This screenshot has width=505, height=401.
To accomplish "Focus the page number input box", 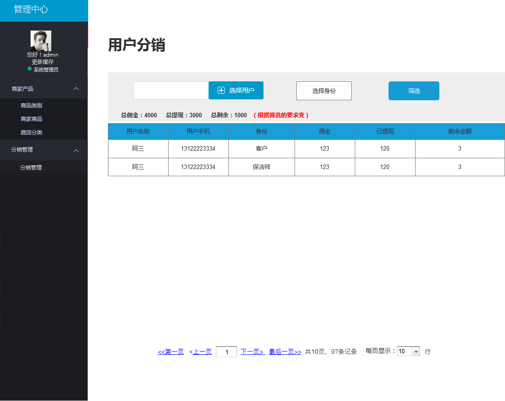I will click(x=226, y=352).
